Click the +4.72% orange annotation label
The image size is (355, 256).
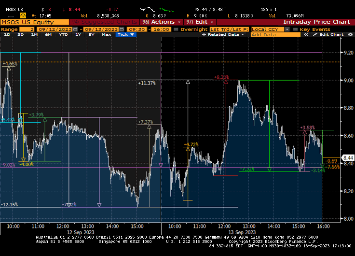tap(191, 144)
